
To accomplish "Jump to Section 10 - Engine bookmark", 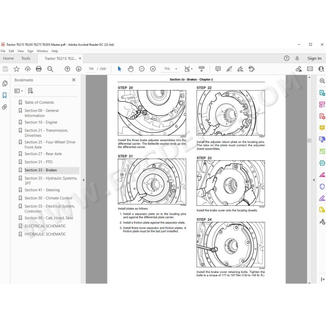I will coord(41,122).
